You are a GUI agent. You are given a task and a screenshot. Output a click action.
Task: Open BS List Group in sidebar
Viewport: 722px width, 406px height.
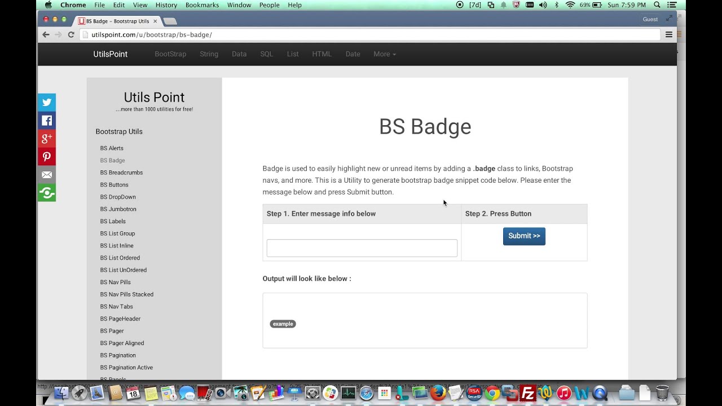pos(118,233)
